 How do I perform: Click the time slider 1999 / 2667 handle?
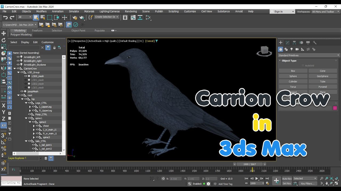point(250,164)
